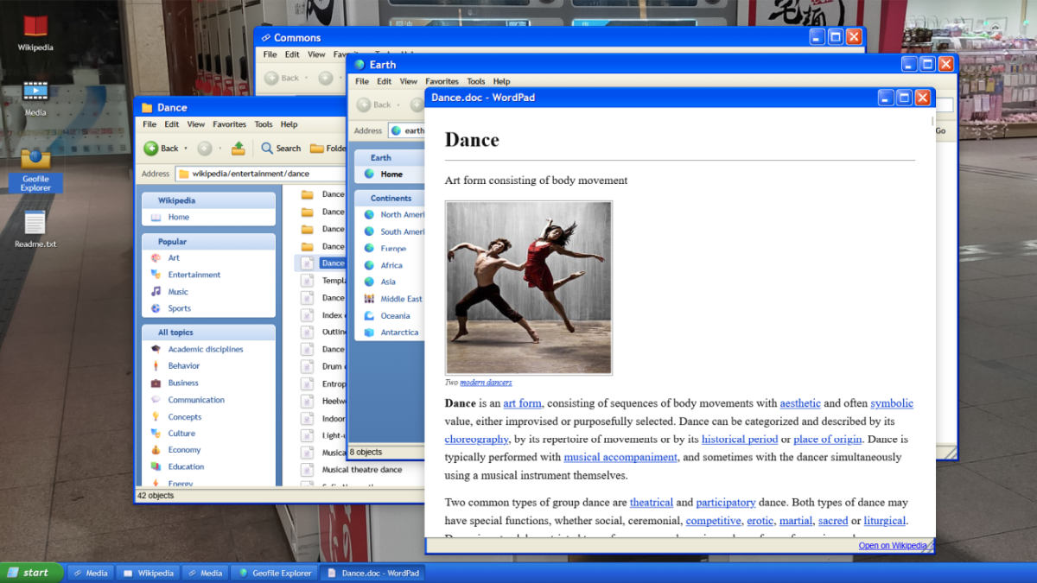Open the File menu in Dance window
This screenshot has width=1037, height=583.
150,124
